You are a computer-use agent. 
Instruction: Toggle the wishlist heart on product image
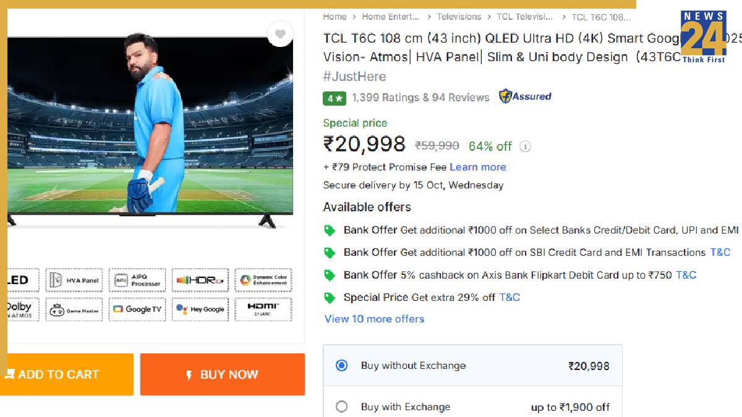pos(280,35)
